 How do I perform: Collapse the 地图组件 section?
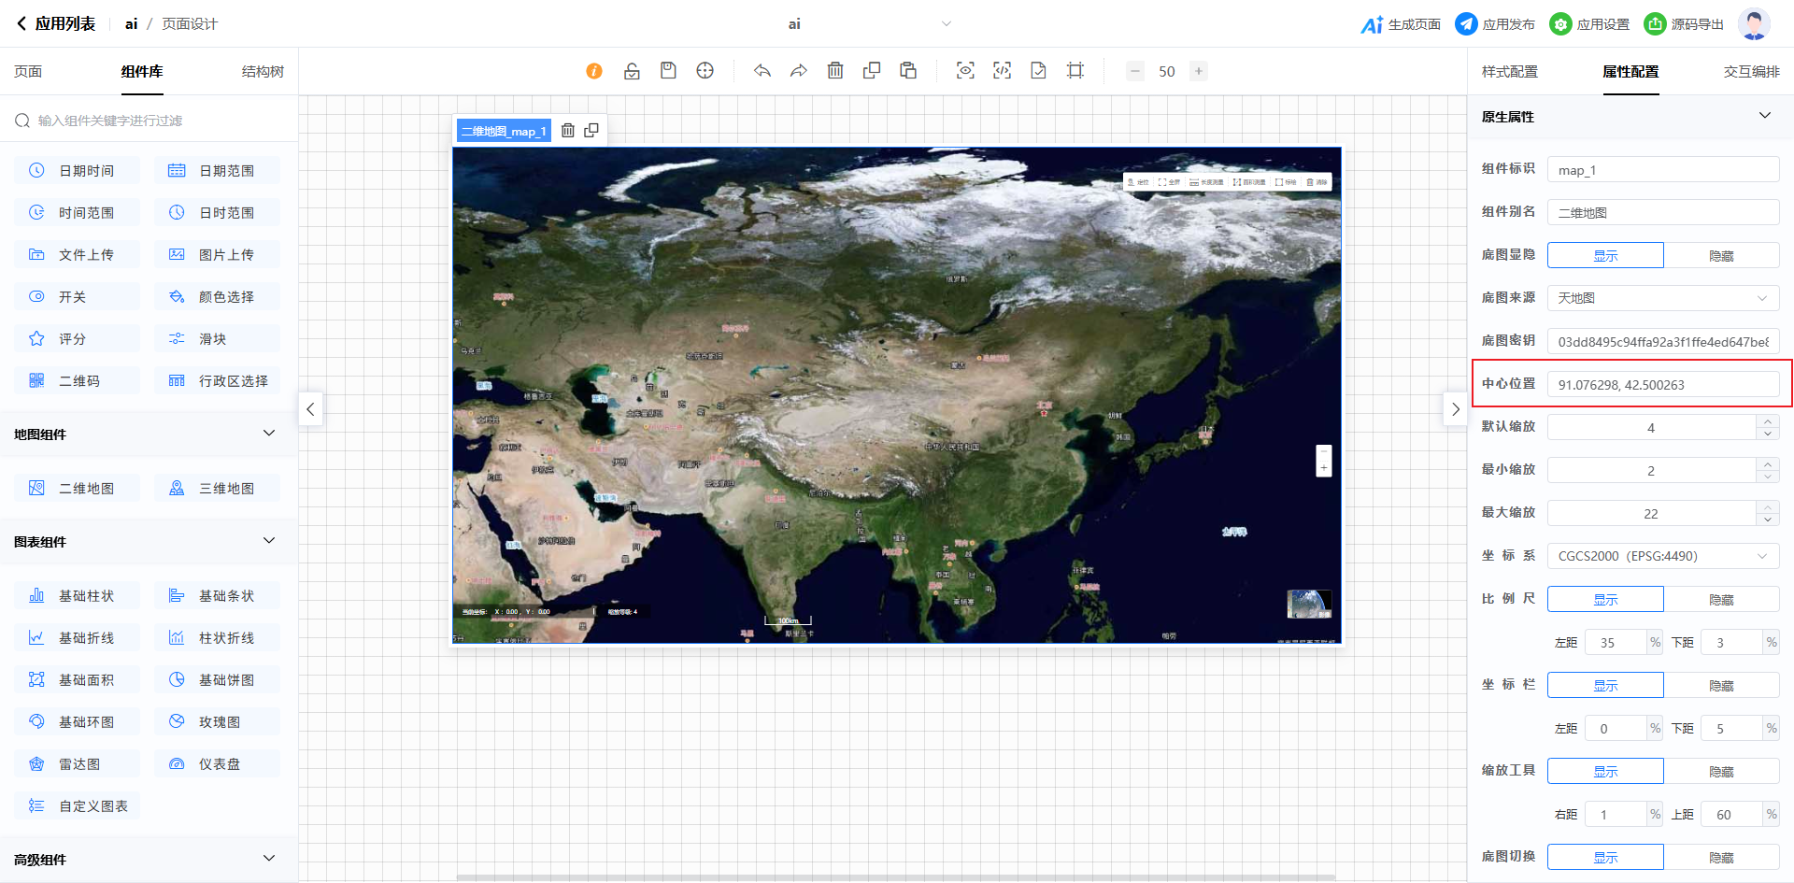point(269,434)
